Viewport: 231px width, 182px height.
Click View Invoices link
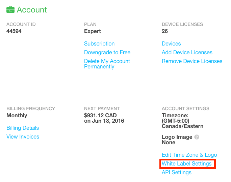click(23, 137)
